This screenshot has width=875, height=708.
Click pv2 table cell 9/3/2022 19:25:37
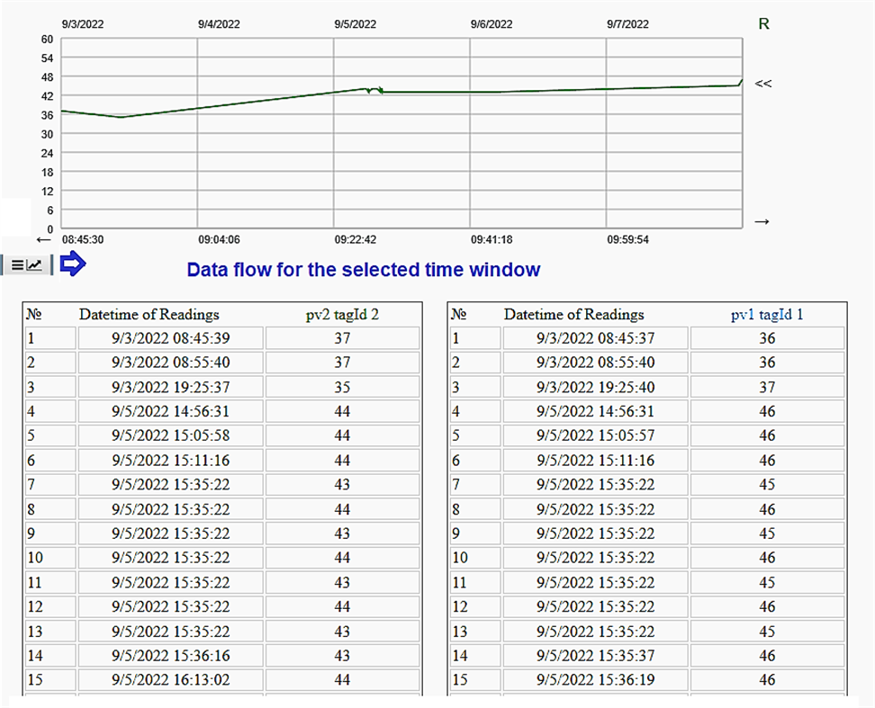(170, 387)
